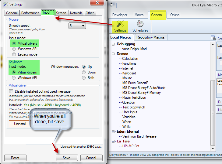Select the Calculation demo macro
Screen dimensions: 222x164
(130, 59)
